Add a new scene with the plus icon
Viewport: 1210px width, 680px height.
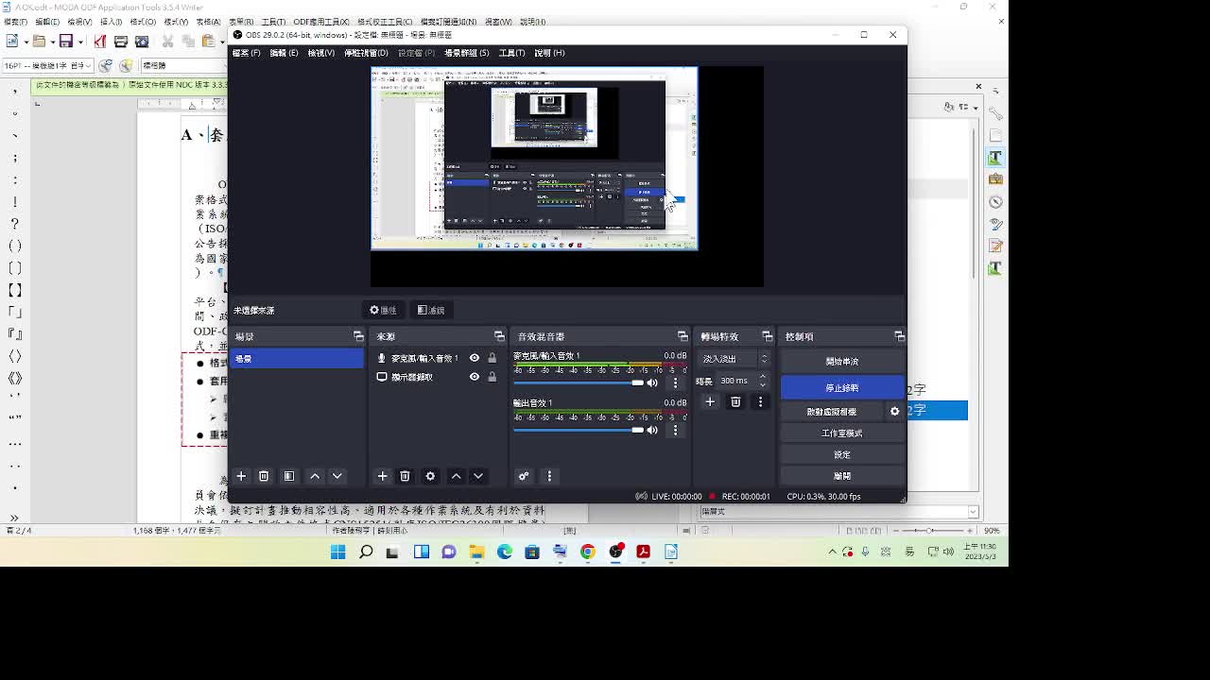pos(241,476)
